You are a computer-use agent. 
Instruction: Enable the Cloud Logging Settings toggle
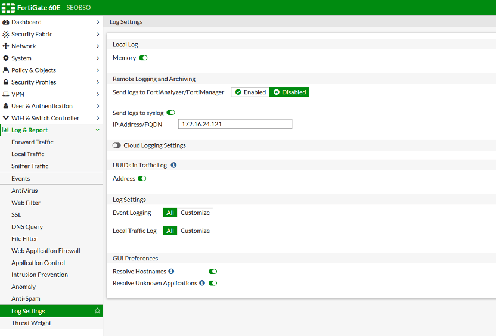point(117,145)
